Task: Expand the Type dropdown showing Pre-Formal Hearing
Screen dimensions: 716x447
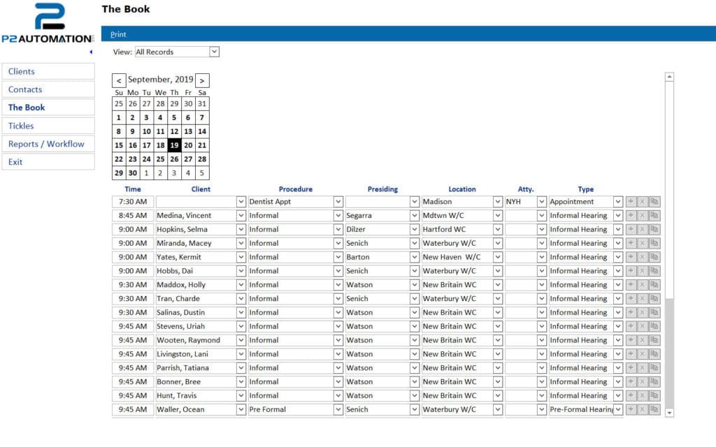Action: (618, 409)
